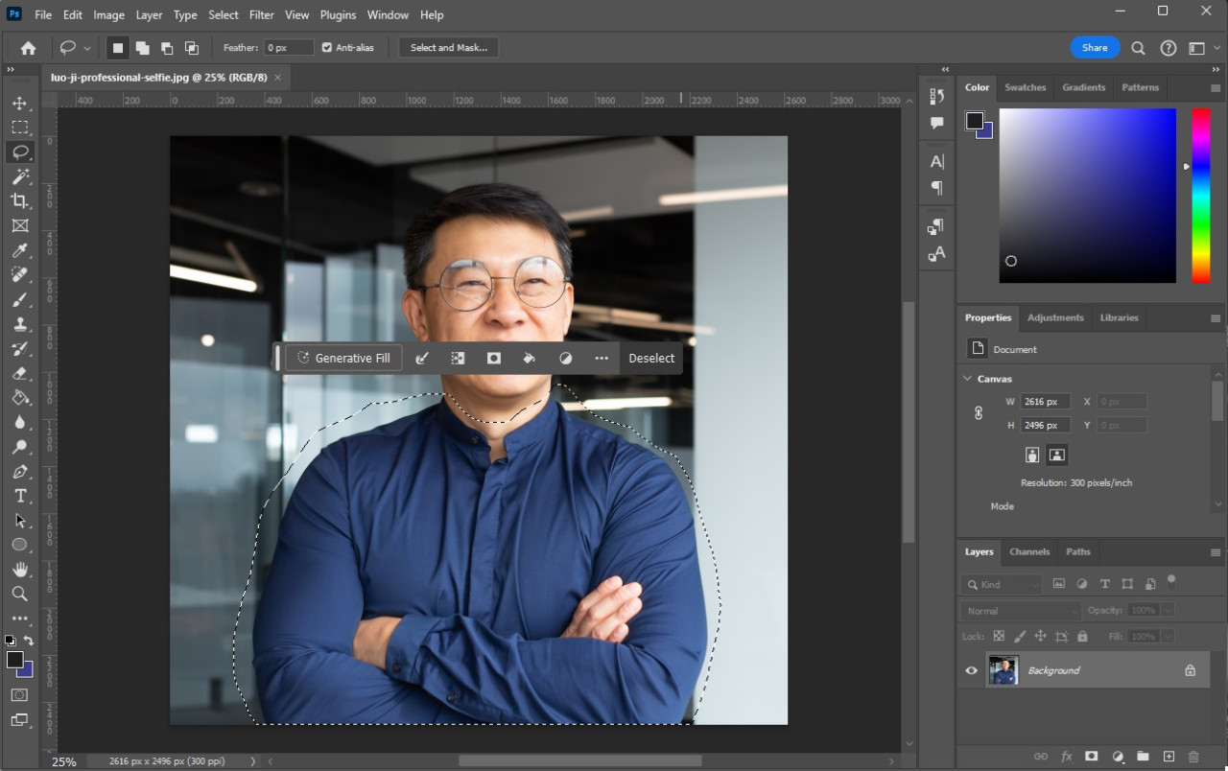Select the Move tool
The image size is (1228, 771).
tap(19, 103)
